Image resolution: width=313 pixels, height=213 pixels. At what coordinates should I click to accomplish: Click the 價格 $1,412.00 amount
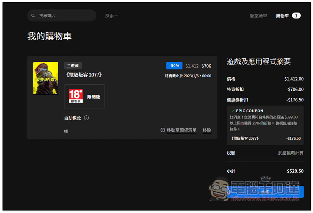[x=294, y=79]
